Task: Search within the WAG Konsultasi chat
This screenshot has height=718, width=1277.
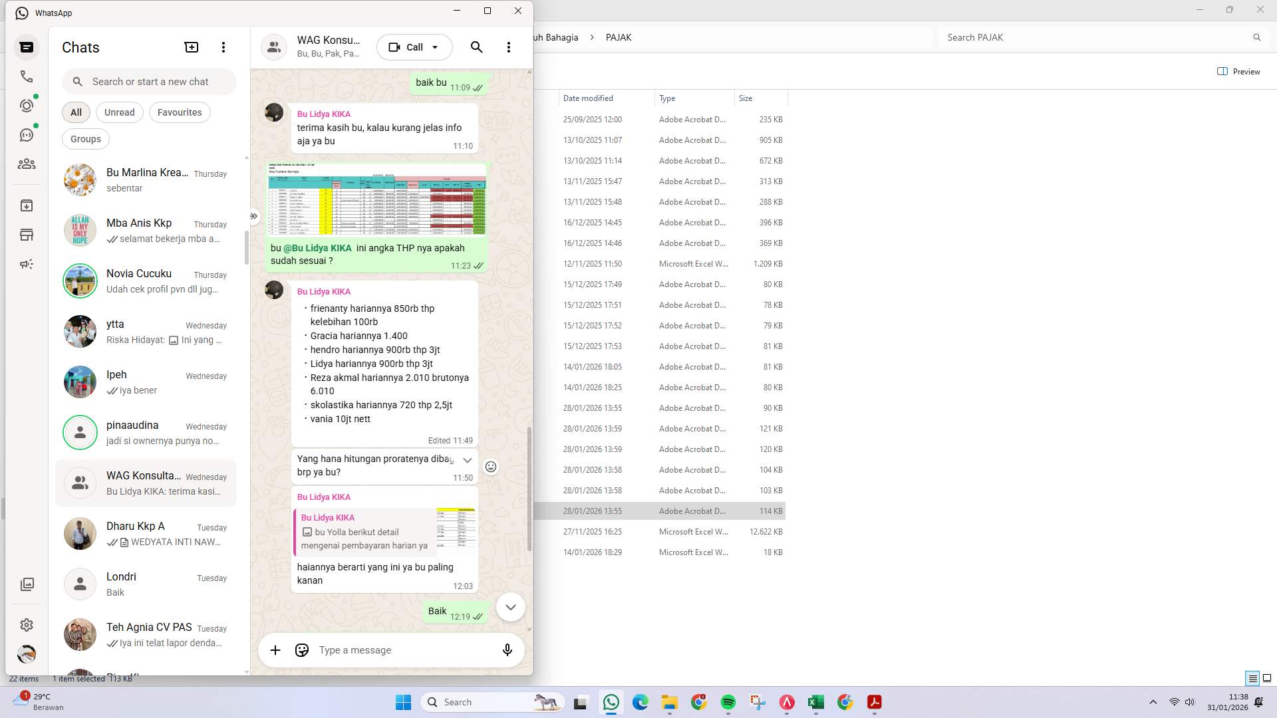Action: point(477,47)
